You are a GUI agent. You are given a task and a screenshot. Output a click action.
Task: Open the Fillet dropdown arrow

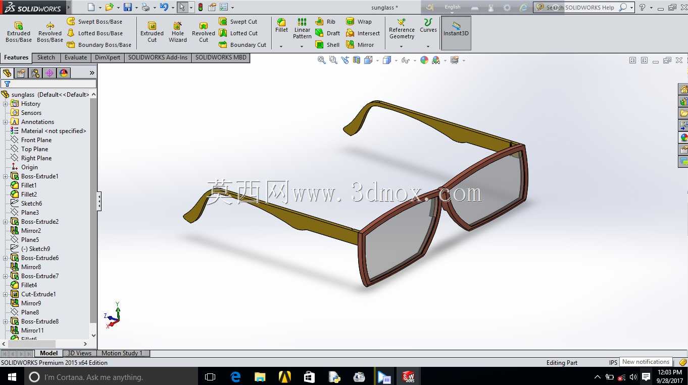click(281, 46)
